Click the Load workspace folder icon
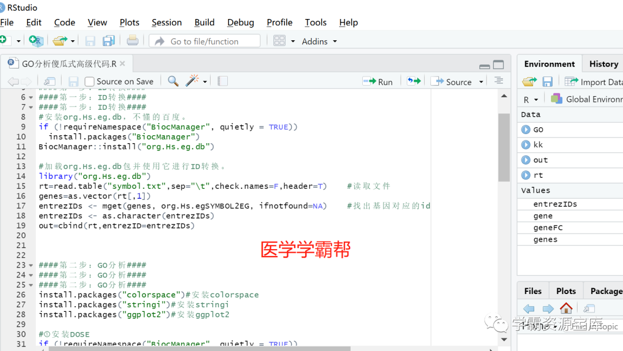This screenshot has height=351, width=623. click(x=529, y=82)
